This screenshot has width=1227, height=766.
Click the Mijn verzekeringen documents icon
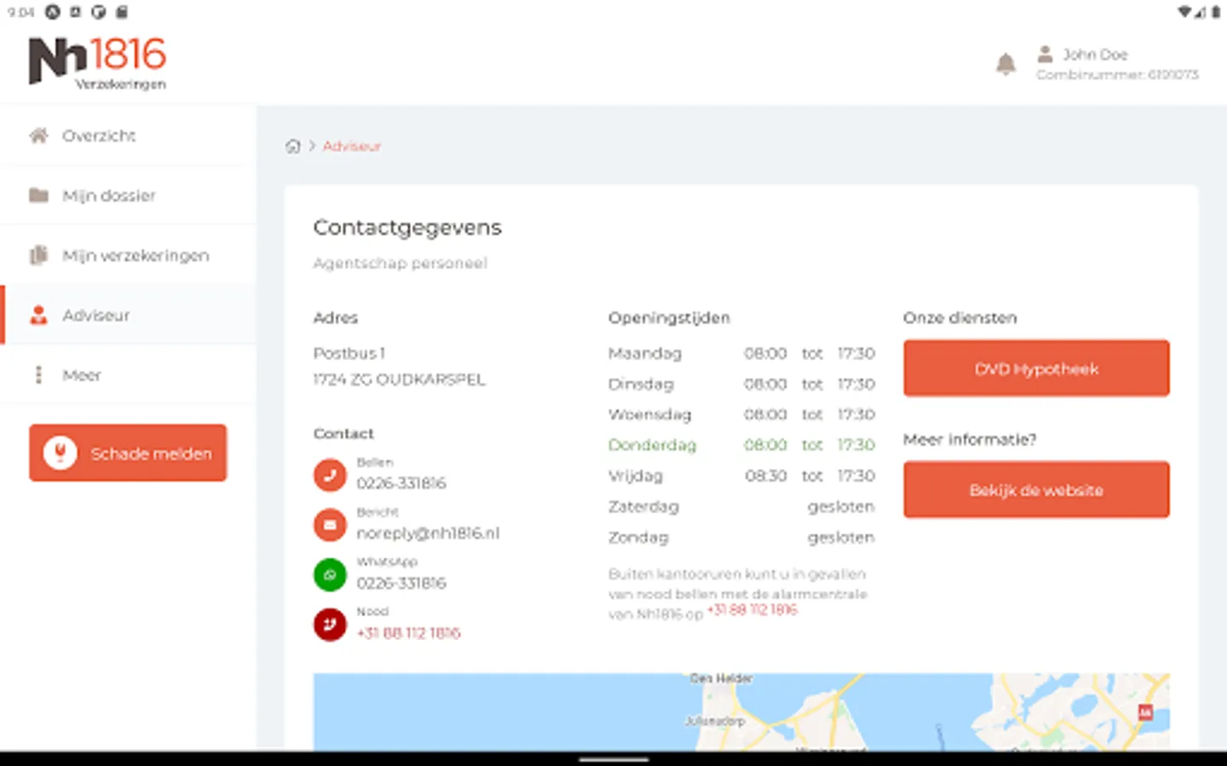point(38,255)
